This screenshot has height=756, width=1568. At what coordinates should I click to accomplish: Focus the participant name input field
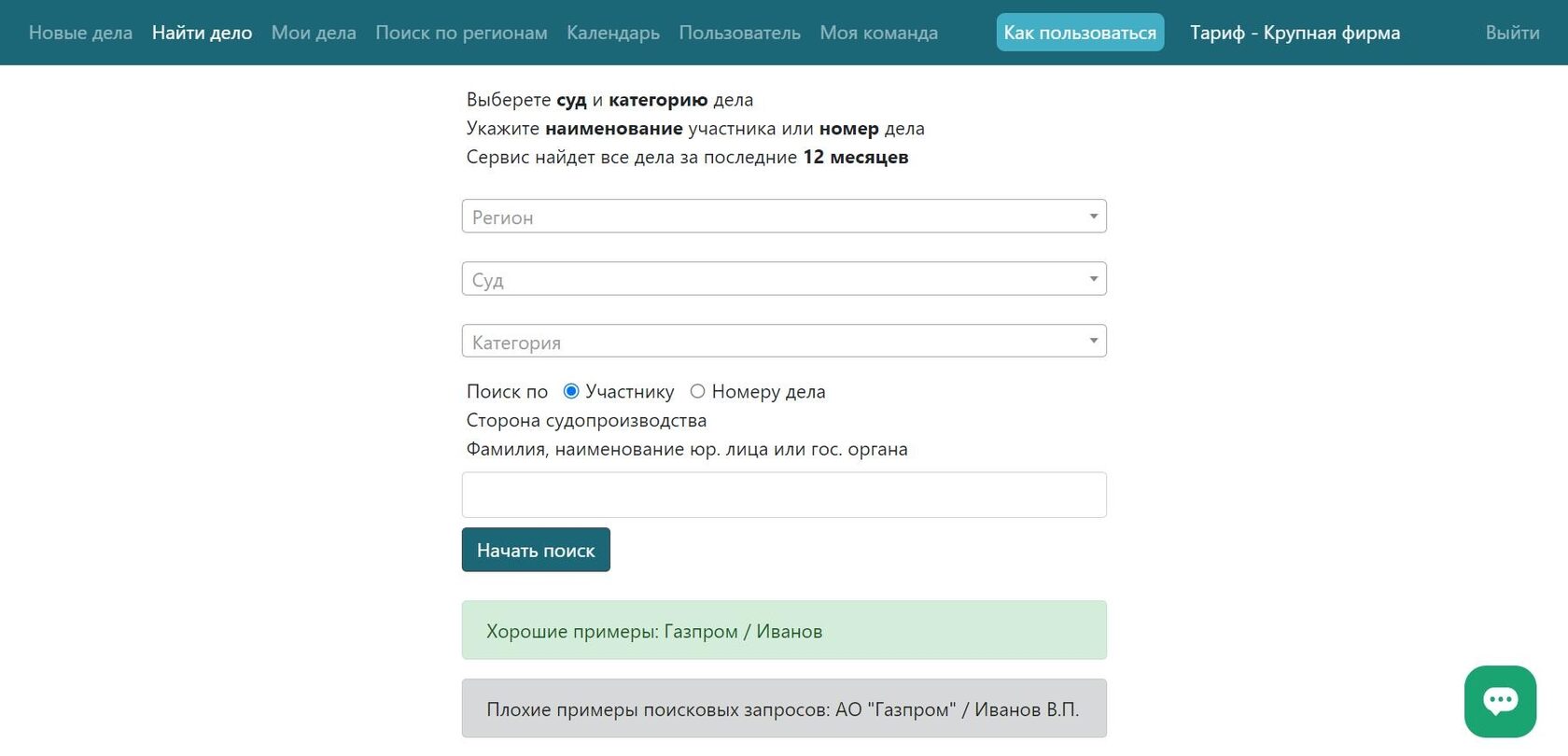784,495
